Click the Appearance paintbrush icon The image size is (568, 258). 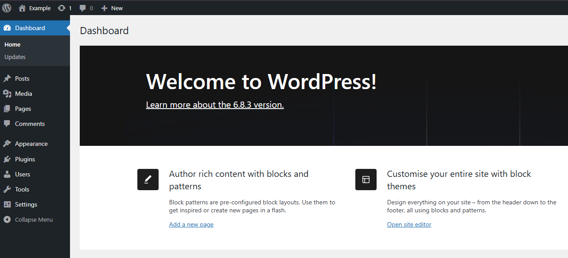[x=7, y=144]
